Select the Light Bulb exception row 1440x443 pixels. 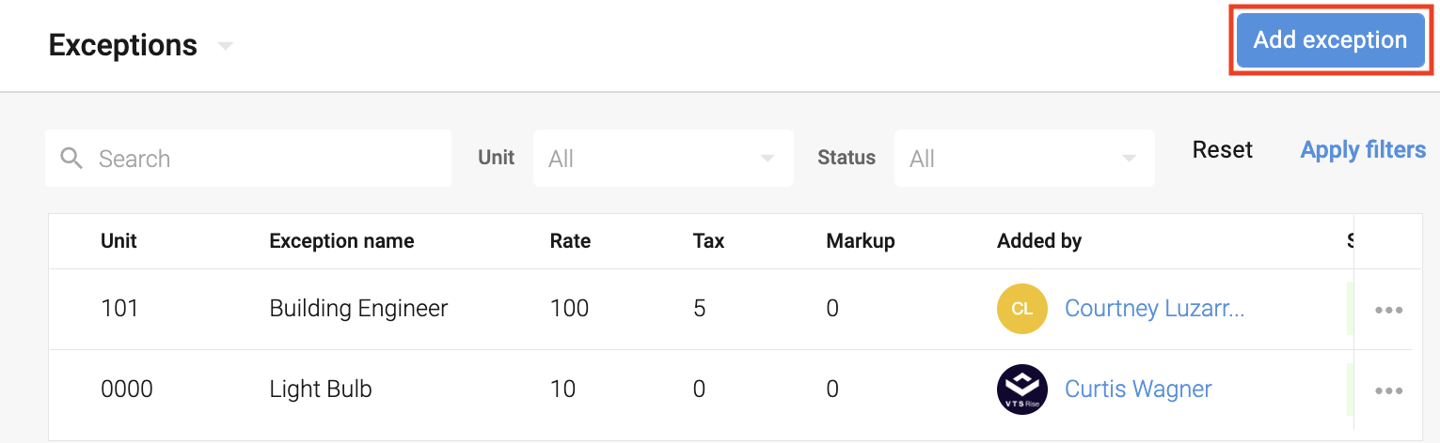pyautogui.click(x=730, y=390)
